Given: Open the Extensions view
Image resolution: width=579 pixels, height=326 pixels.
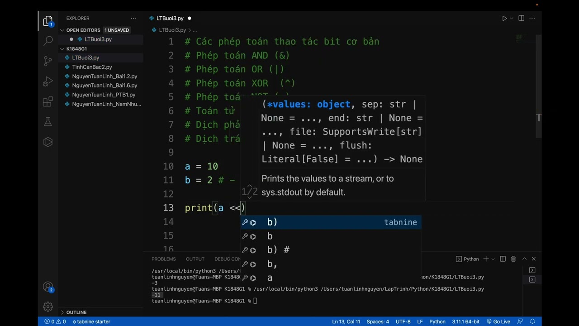Looking at the screenshot, I should pos(48,102).
